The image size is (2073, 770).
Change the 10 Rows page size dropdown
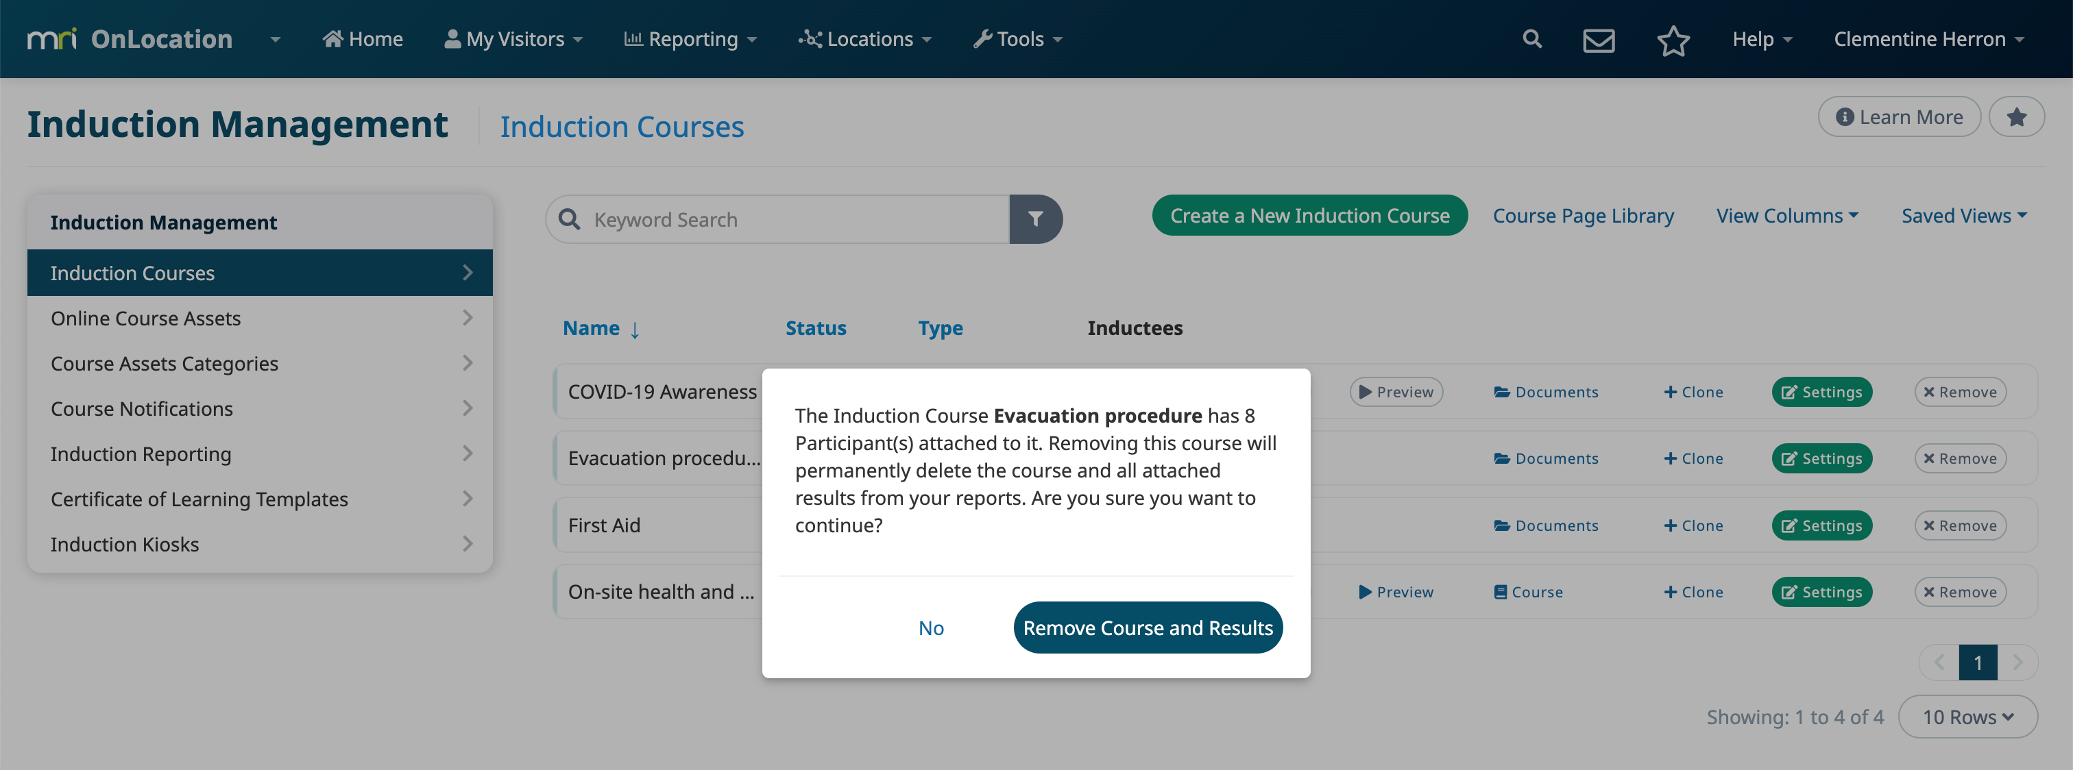click(1967, 716)
